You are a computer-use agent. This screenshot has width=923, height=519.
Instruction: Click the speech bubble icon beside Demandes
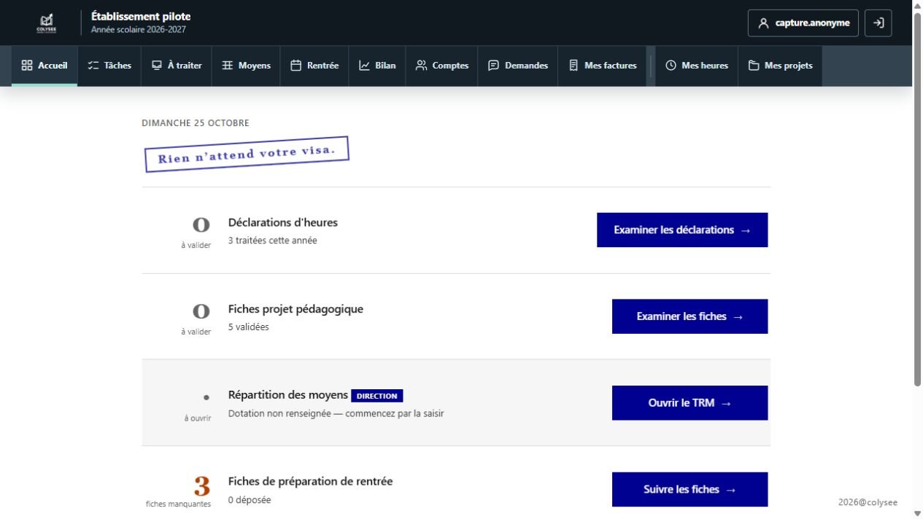click(x=494, y=66)
